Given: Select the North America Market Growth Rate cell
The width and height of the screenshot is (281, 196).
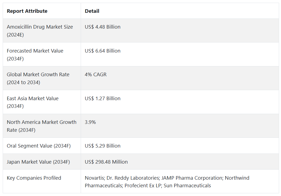Looking at the screenshot, I should point(42,126).
